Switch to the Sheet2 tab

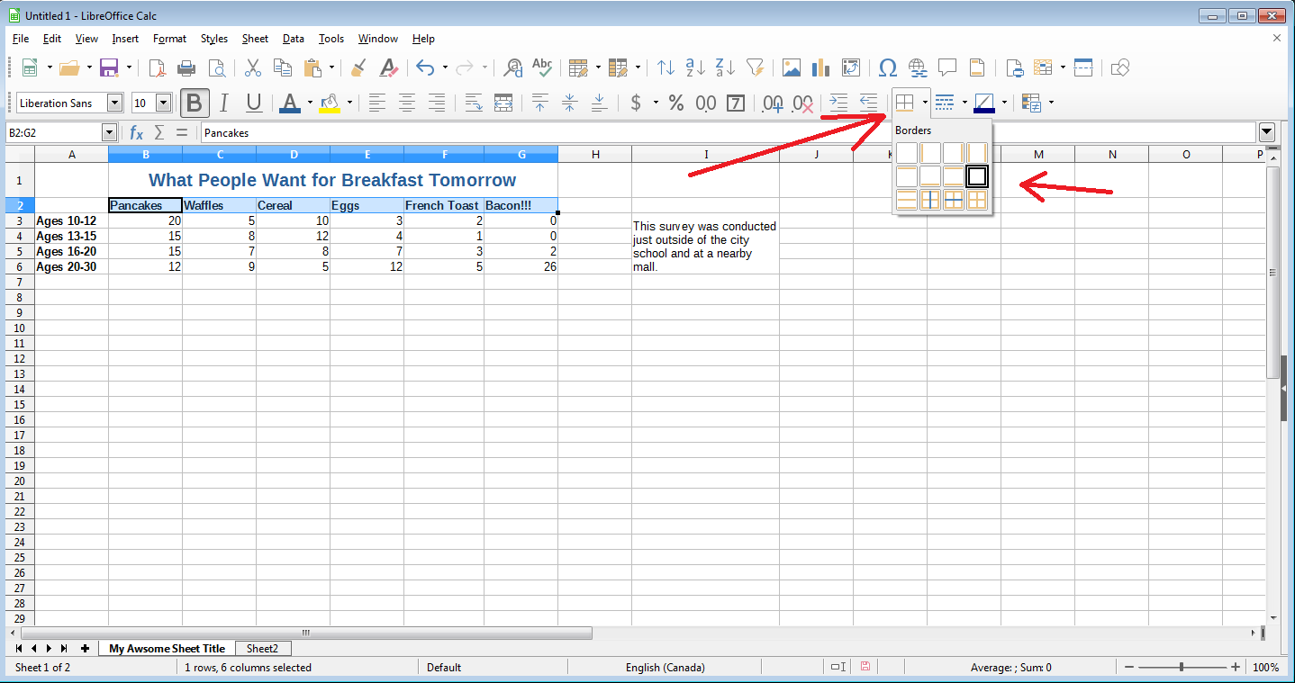(x=263, y=648)
